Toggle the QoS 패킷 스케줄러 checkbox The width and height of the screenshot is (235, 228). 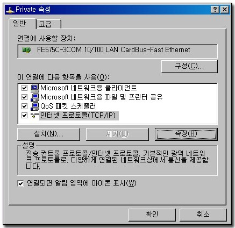[24, 106]
